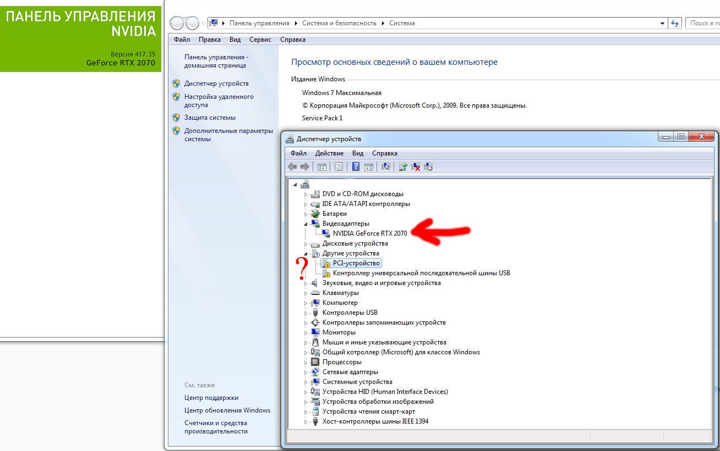720x451 pixels.
Task: Click the Процессоры chip icon
Action: tap(315, 362)
